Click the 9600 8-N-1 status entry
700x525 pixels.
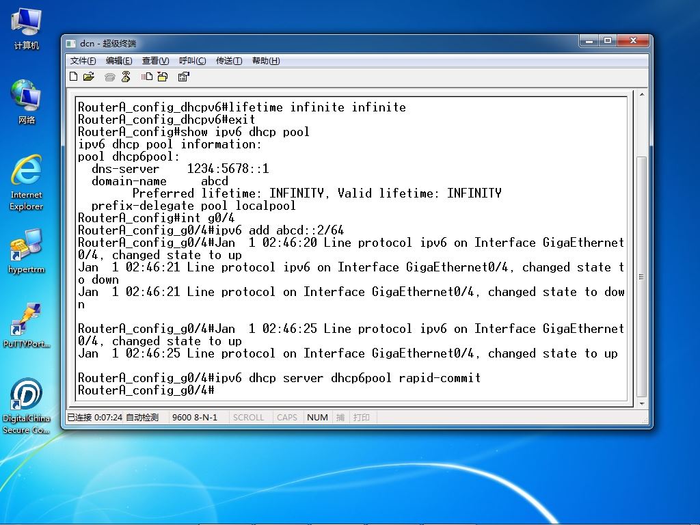tap(195, 418)
